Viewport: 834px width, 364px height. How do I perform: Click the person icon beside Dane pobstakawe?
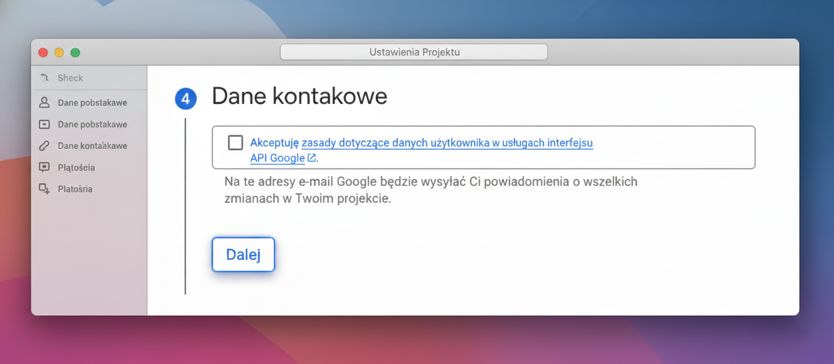pyautogui.click(x=44, y=102)
